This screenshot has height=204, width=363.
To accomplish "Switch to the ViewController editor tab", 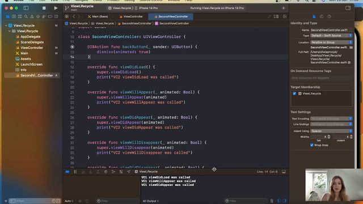I will [131, 16].
